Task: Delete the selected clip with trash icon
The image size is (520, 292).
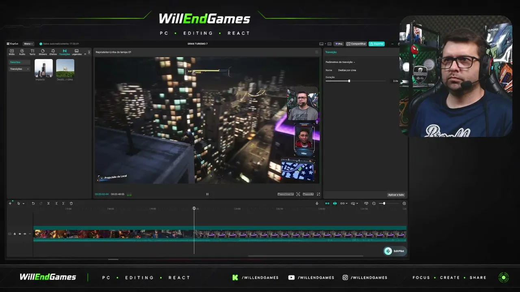Action: point(71,203)
